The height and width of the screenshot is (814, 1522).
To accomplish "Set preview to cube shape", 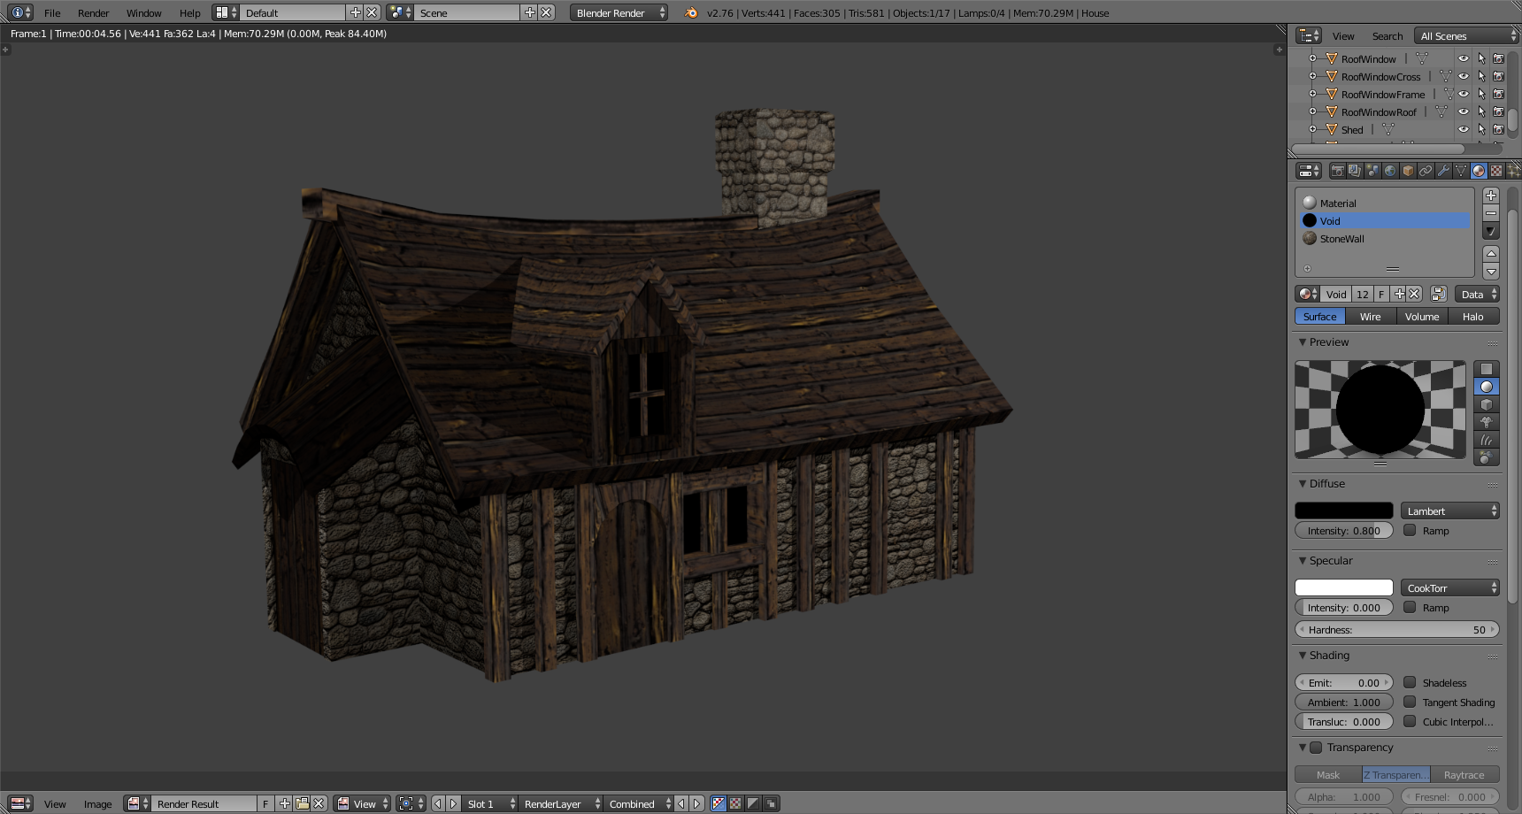I will point(1487,404).
